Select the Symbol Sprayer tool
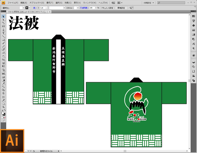The image size is (197, 153). pyautogui.click(x=3, y=70)
